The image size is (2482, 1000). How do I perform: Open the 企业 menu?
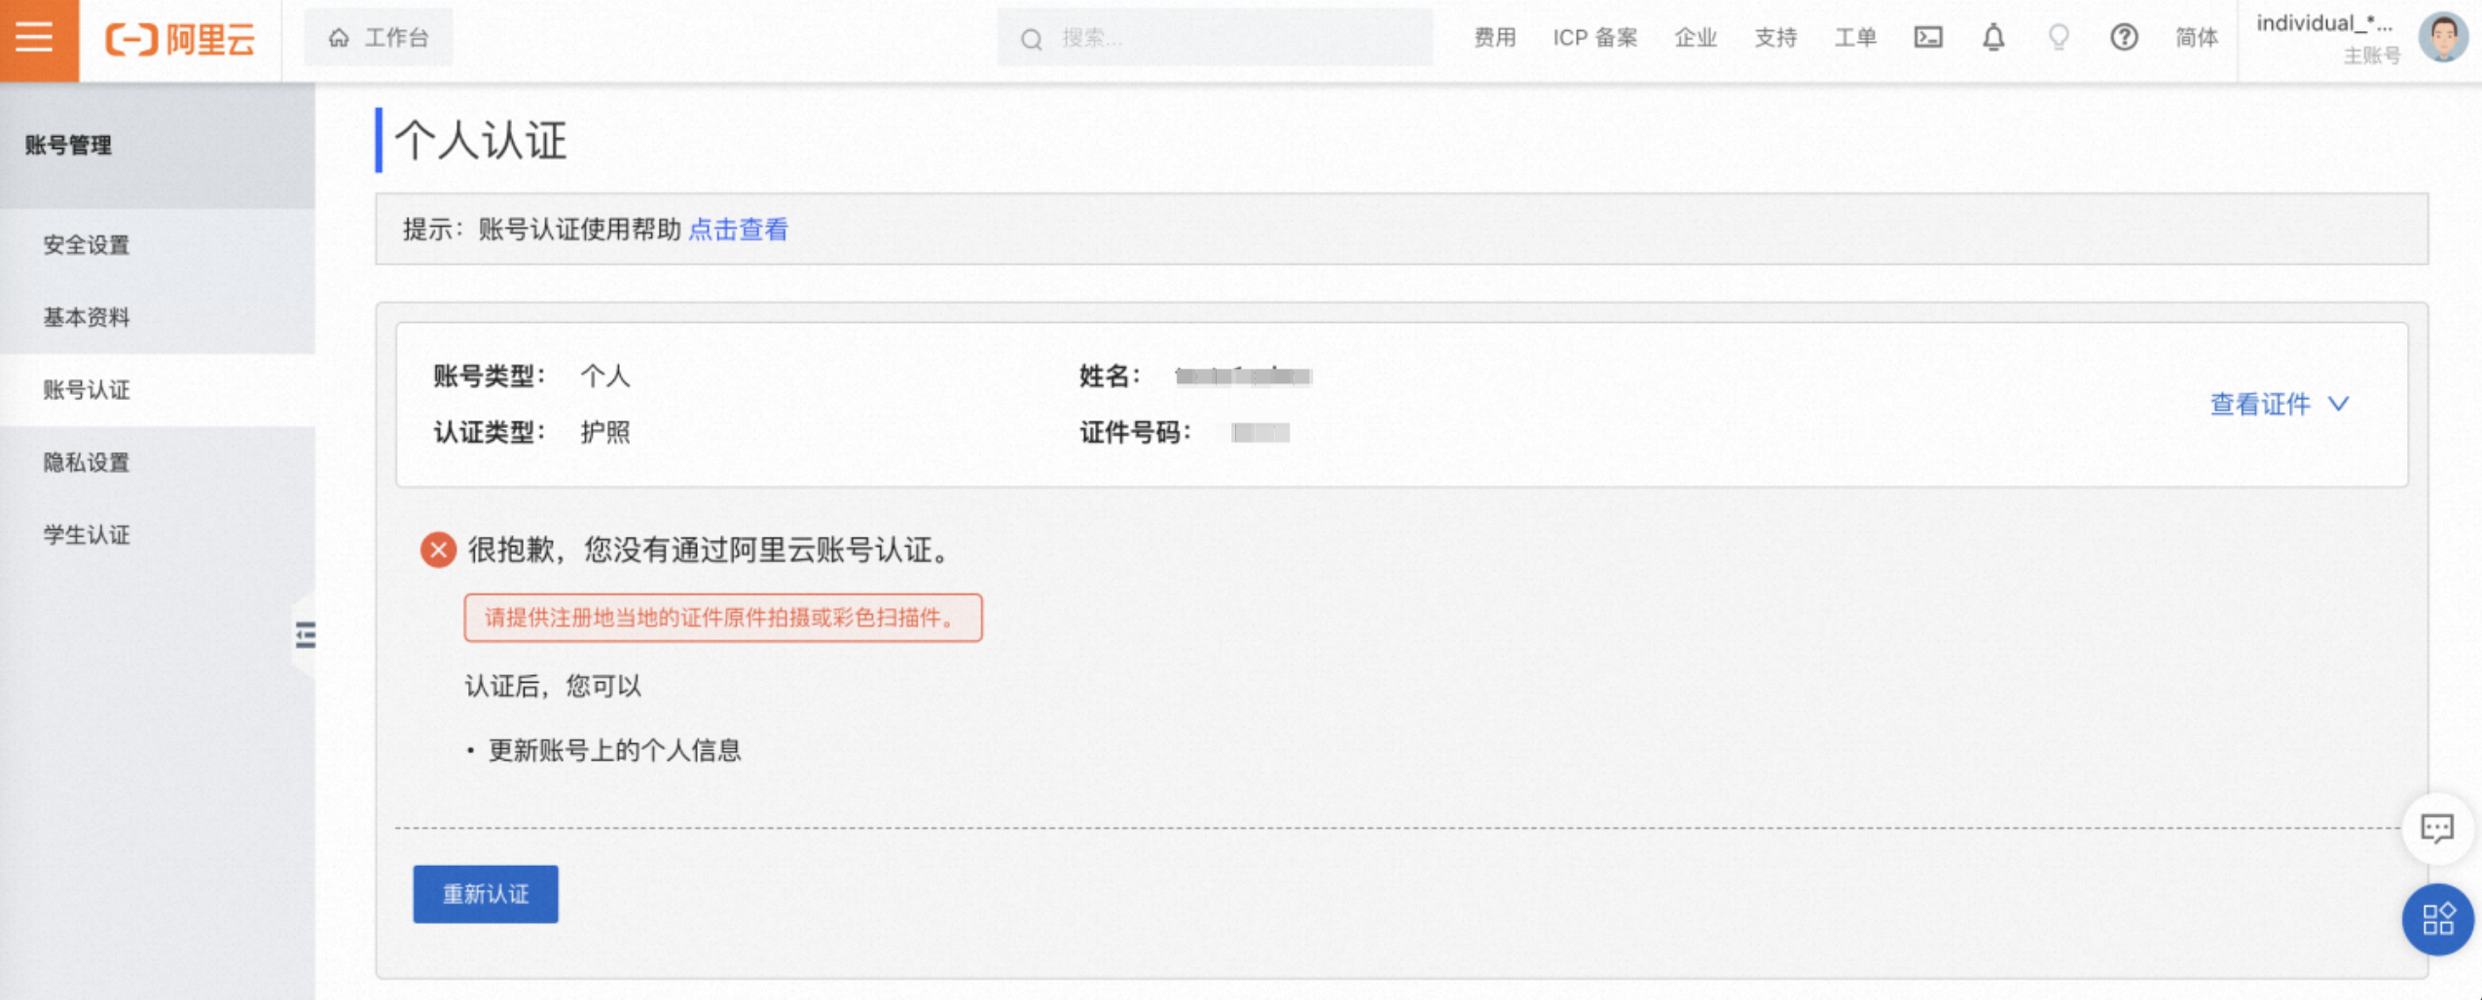click(x=1695, y=38)
